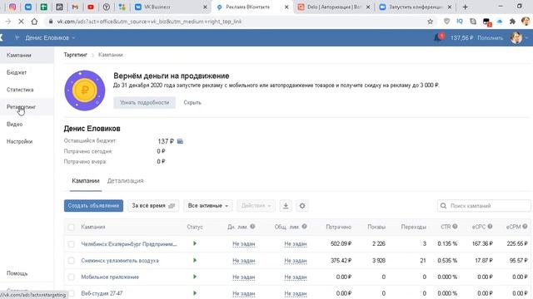Click the Поиск кампаний search field
This screenshot has height=299, width=533.
[484, 205]
